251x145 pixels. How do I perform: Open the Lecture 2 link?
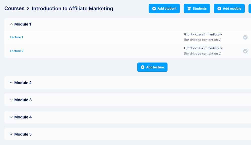click(x=17, y=51)
